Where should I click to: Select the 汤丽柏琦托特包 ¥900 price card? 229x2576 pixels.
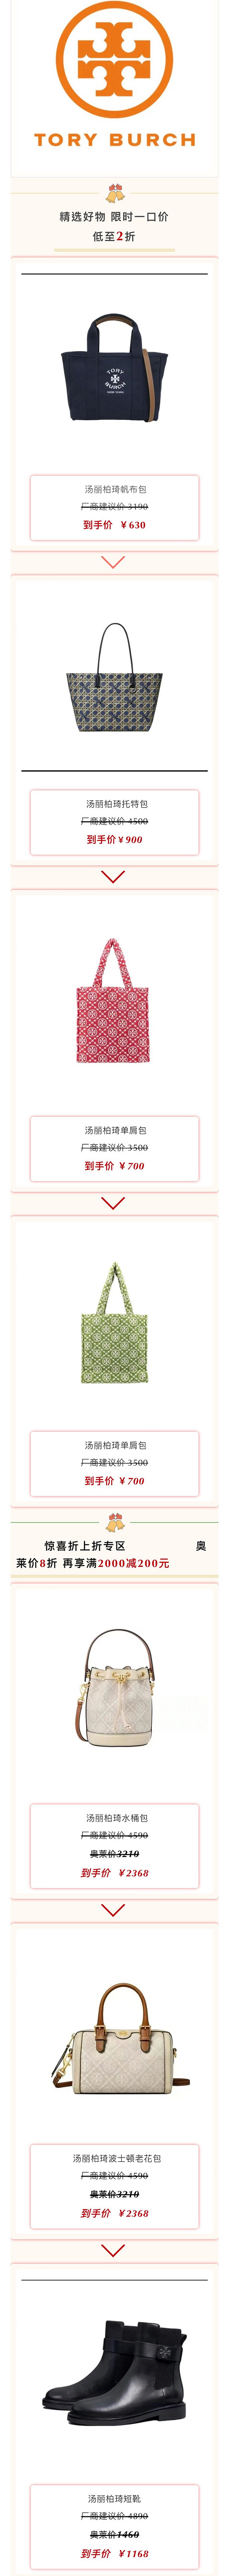114,822
